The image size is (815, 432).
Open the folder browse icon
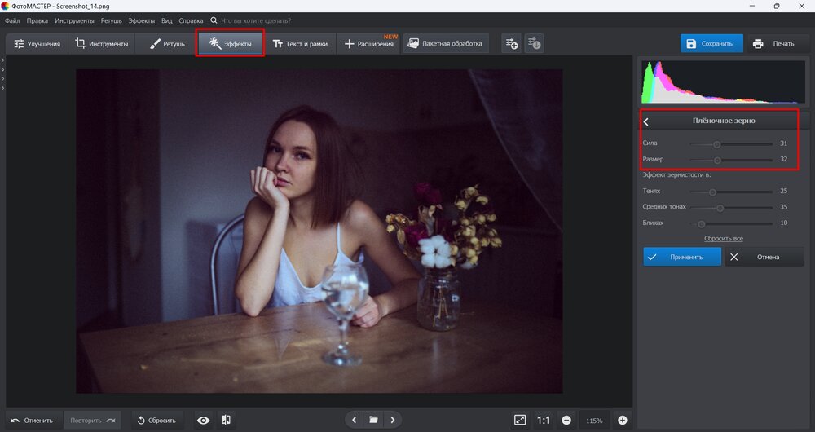373,420
